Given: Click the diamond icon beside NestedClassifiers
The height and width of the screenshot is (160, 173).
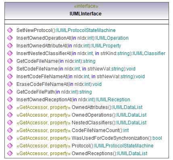Looking at the screenshot, I should (x=10, y=123).
